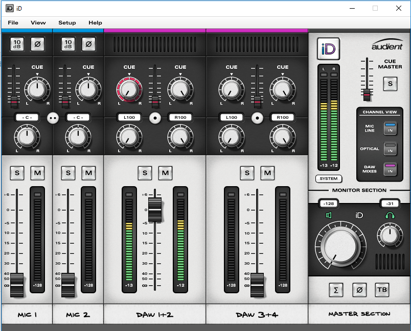Toggle the 10 dB pad on Mic 1
This screenshot has width=411, height=331.
17,44
